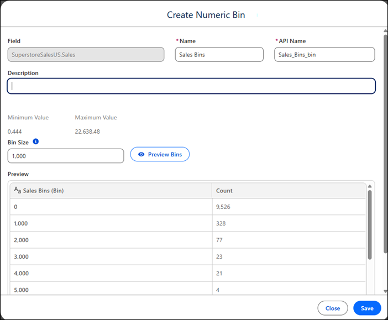Screen dimensions: 388x320
Task: Click the count value 328
Action: pos(221,223)
